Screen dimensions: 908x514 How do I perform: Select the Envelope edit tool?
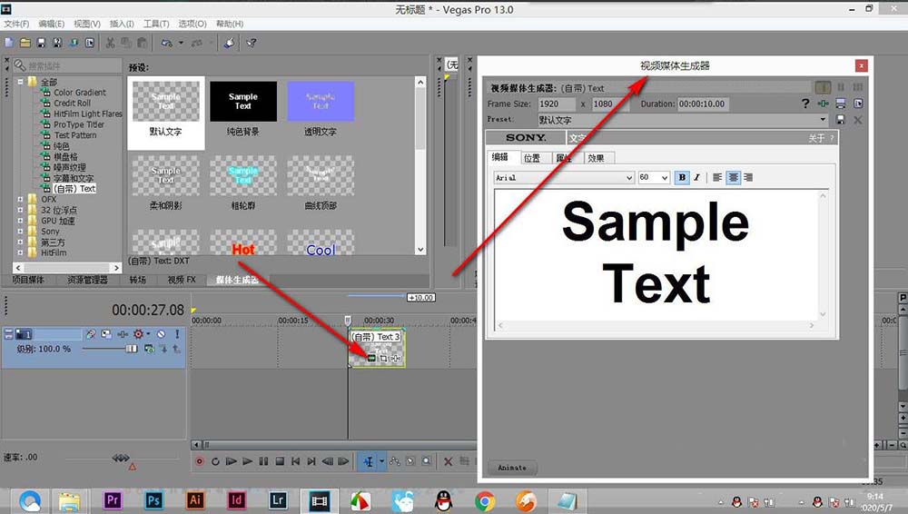point(395,462)
